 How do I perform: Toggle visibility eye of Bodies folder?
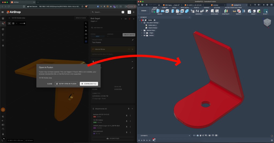click(144, 35)
